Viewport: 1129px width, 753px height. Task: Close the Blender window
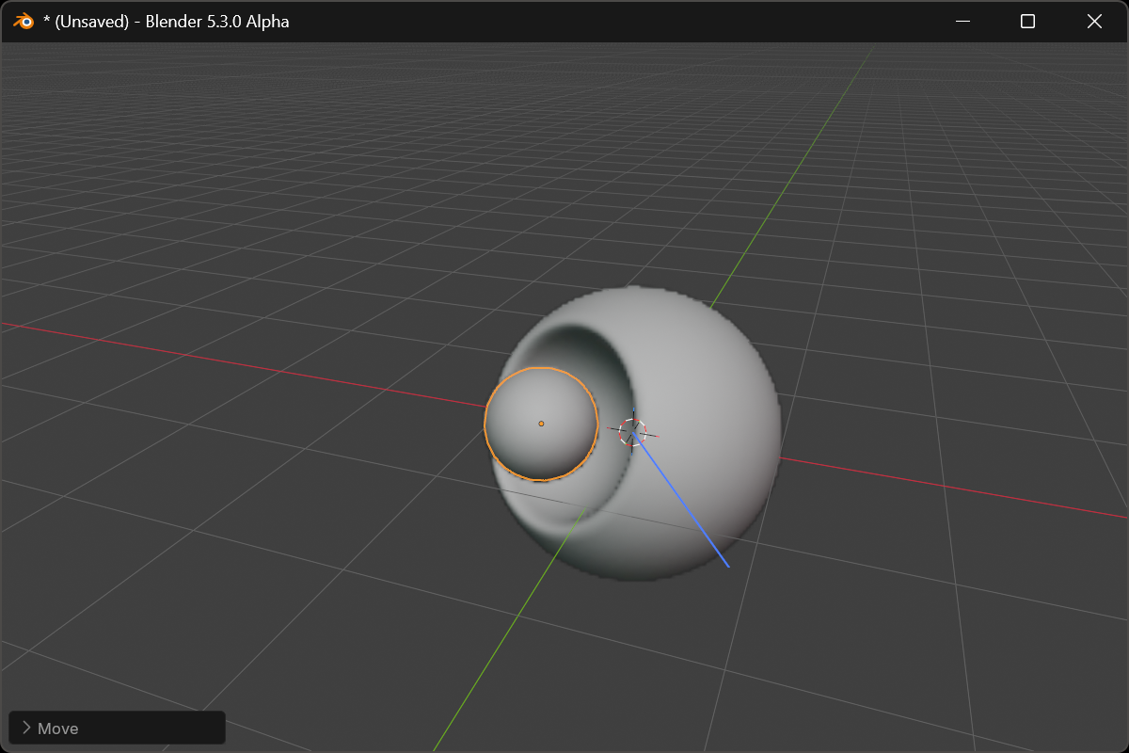click(x=1094, y=21)
